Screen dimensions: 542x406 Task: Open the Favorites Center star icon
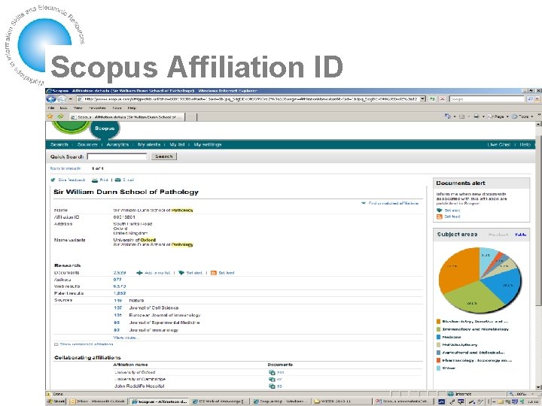click(x=50, y=117)
